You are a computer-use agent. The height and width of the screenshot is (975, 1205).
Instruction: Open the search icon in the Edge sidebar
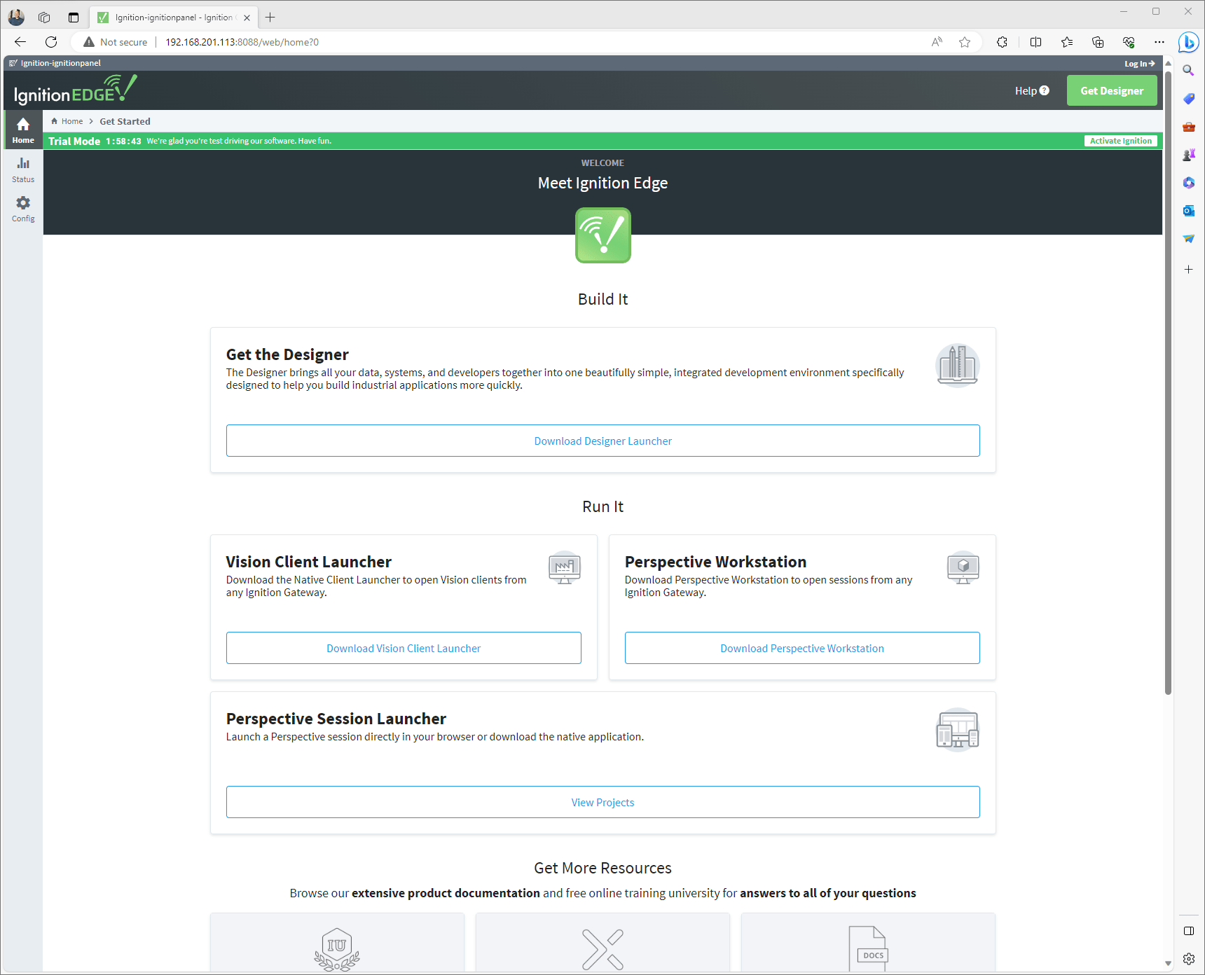[x=1189, y=70]
